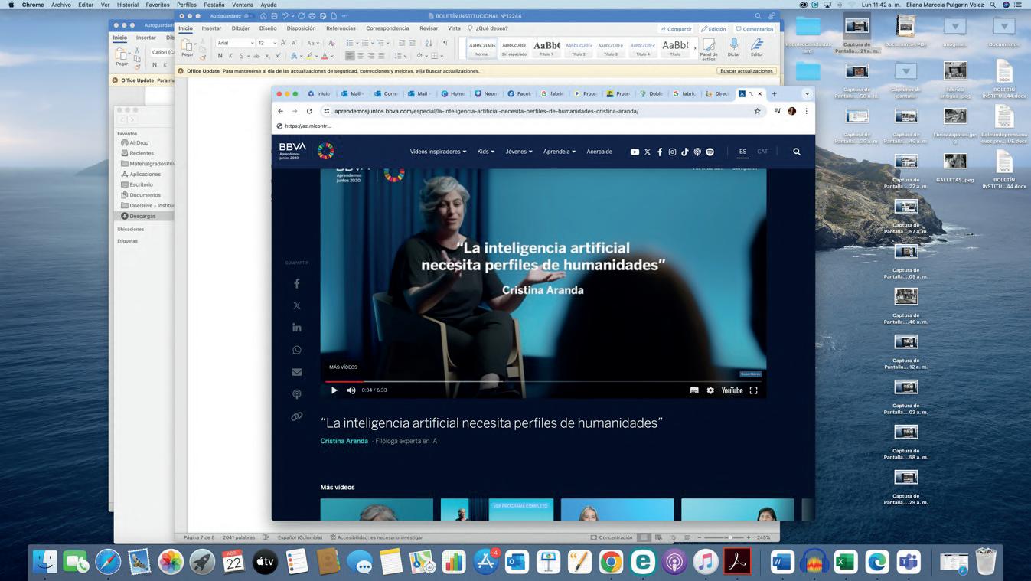Image resolution: width=1031 pixels, height=581 pixels.
Task: Start Dictar in Word
Action: pyautogui.click(x=734, y=48)
